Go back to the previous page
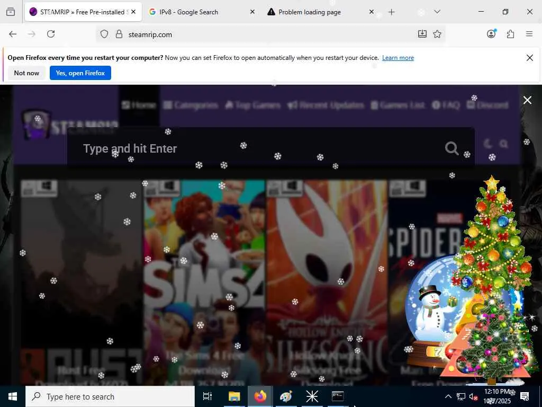This screenshot has width=542, height=407. coord(13,34)
